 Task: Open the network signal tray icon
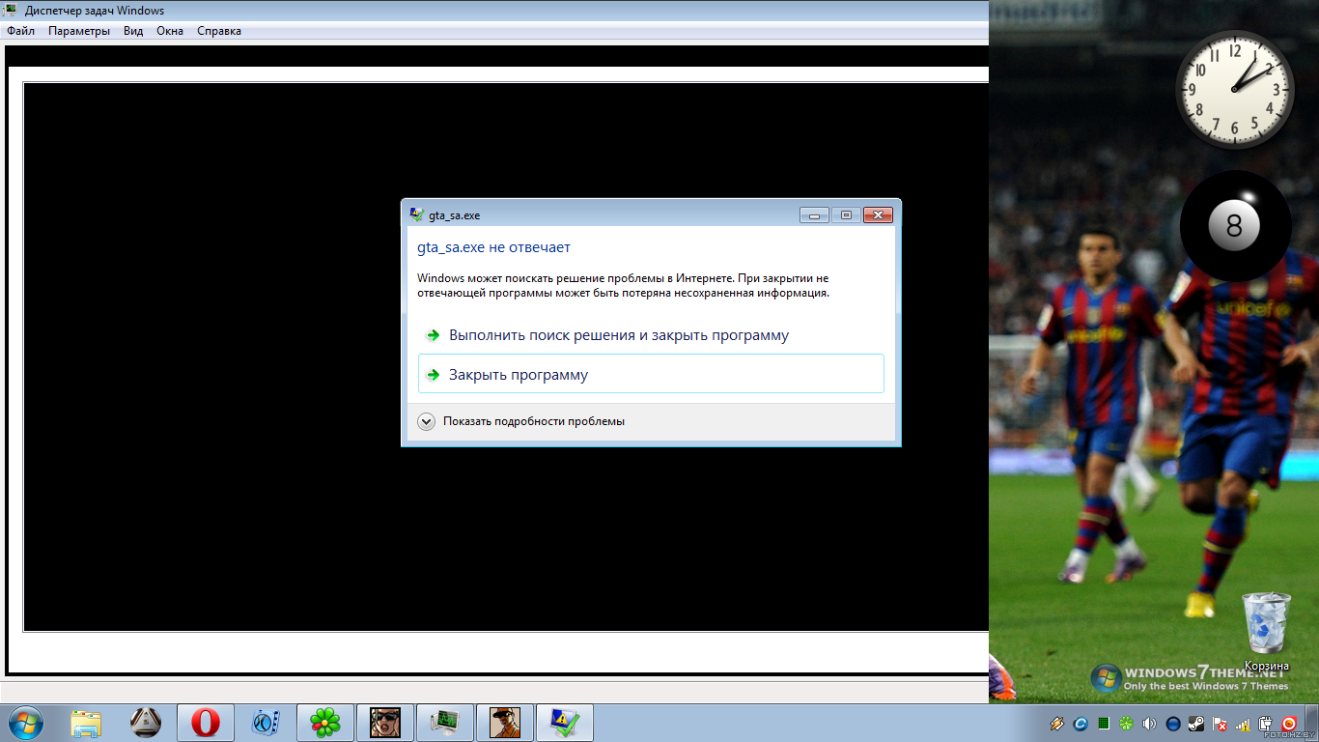tap(1243, 724)
